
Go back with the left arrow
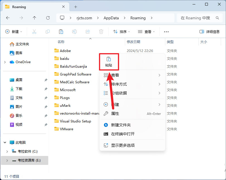pos(8,18)
